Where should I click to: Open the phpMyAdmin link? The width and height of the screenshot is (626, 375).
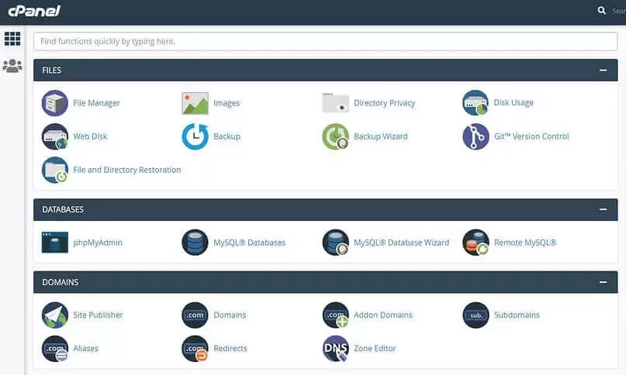pos(98,243)
